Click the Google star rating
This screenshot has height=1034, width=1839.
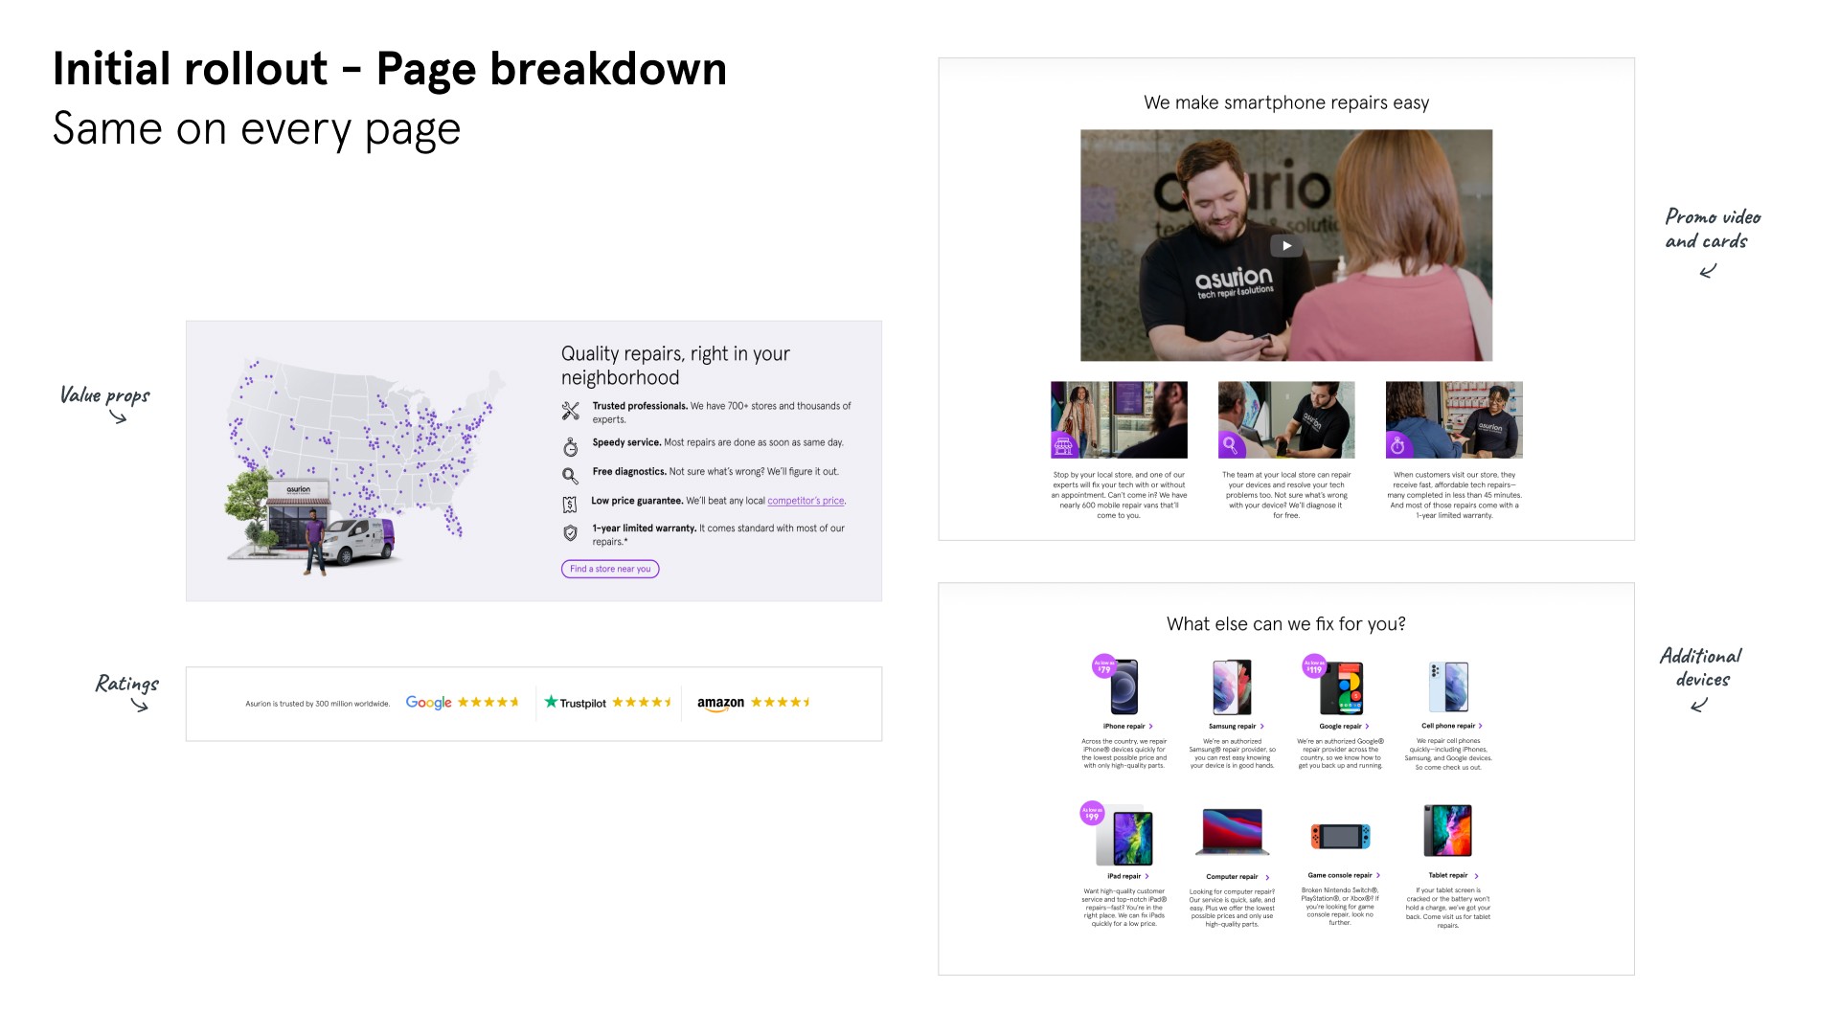coord(488,702)
